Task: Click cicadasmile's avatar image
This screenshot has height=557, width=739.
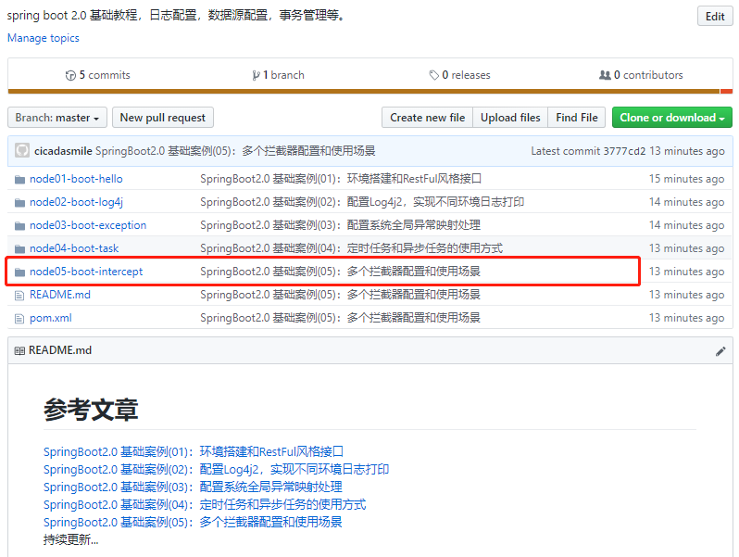Action: 22,151
